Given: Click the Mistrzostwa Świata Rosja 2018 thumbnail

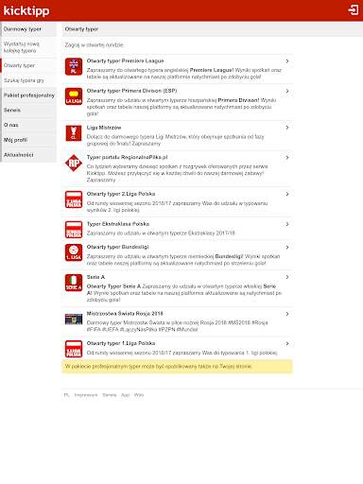Looking at the screenshot, I should point(74,320).
